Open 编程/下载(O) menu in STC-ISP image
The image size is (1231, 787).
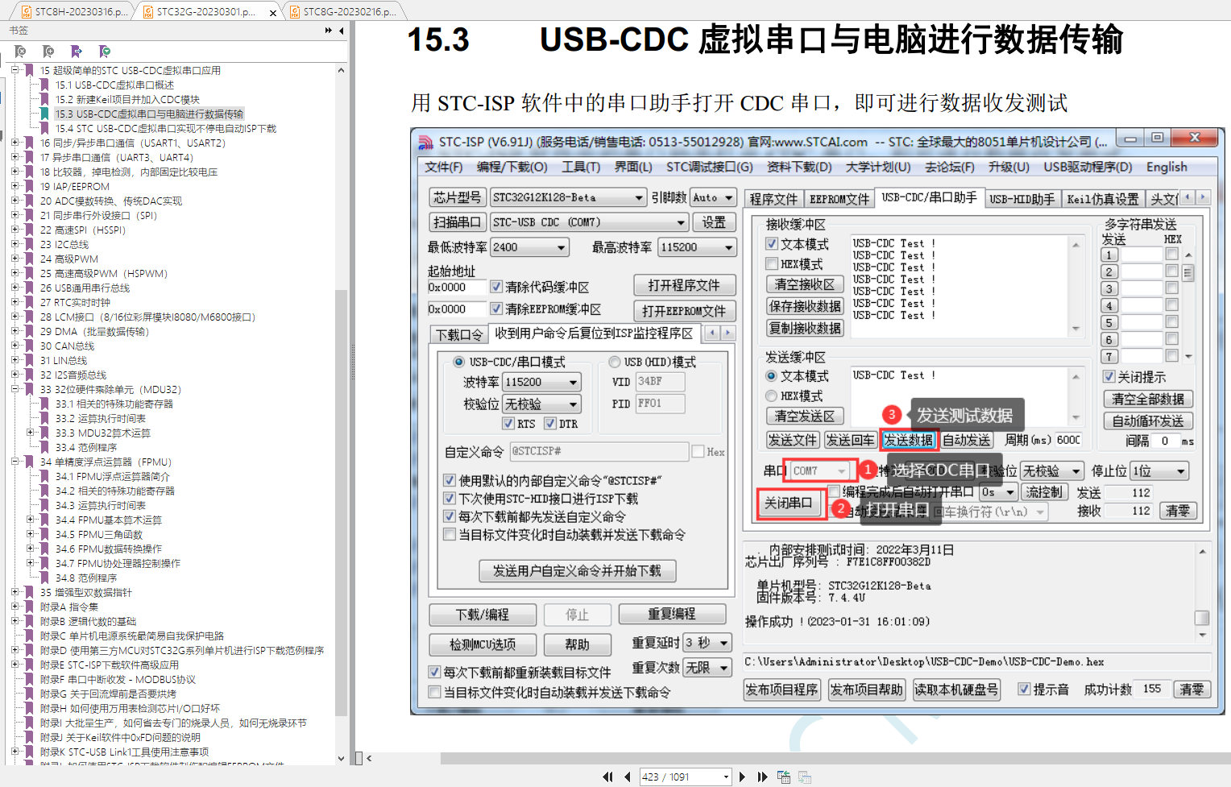[512, 167]
